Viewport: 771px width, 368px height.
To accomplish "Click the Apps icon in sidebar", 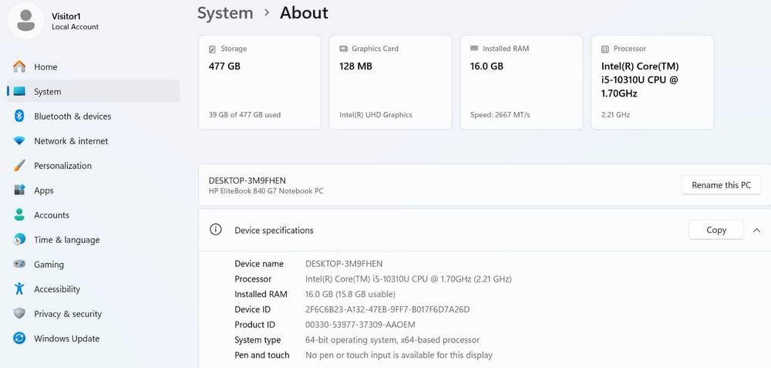I will pyautogui.click(x=19, y=191).
